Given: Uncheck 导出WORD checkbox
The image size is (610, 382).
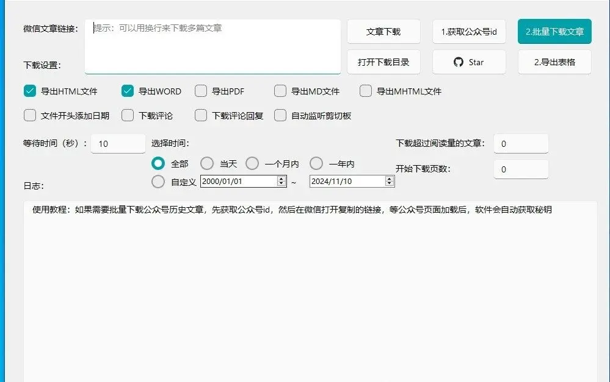Looking at the screenshot, I should coord(128,91).
